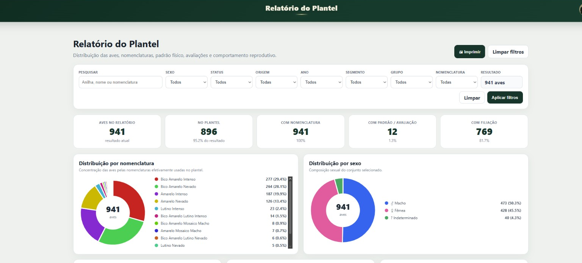Viewport: 582px width, 263px height.
Task: Open the Origem dropdown
Action: point(277,82)
